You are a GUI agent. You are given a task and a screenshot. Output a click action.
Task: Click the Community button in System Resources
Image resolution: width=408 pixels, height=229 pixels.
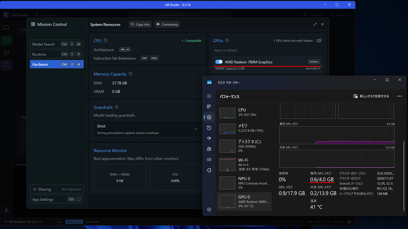point(167,24)
